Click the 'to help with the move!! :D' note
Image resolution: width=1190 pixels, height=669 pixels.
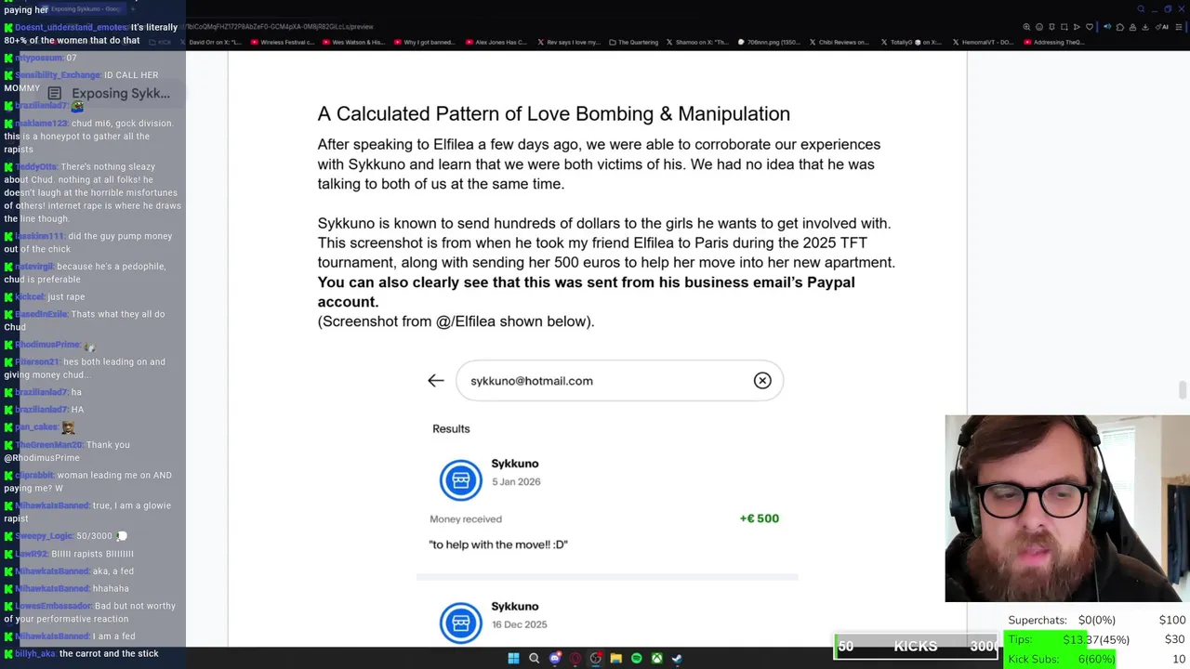498,544
